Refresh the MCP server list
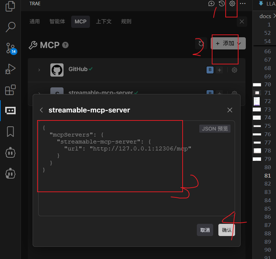The width and height of the screenshot is (276, 259). coord(201,43)
